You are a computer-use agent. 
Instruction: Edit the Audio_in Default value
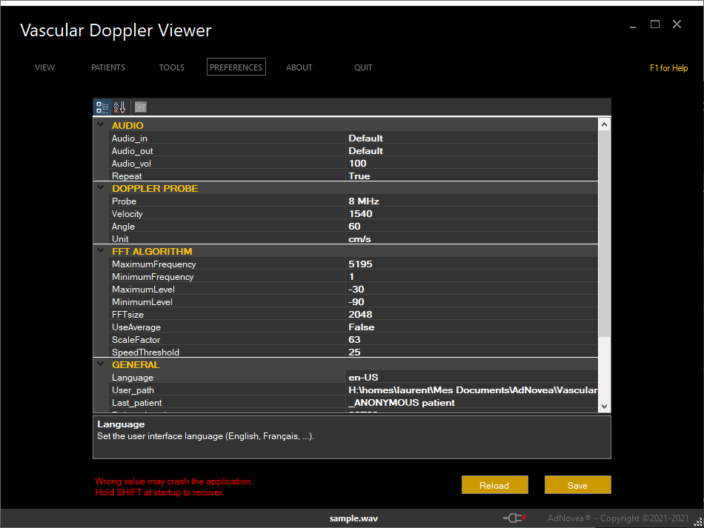coord(472,138)
